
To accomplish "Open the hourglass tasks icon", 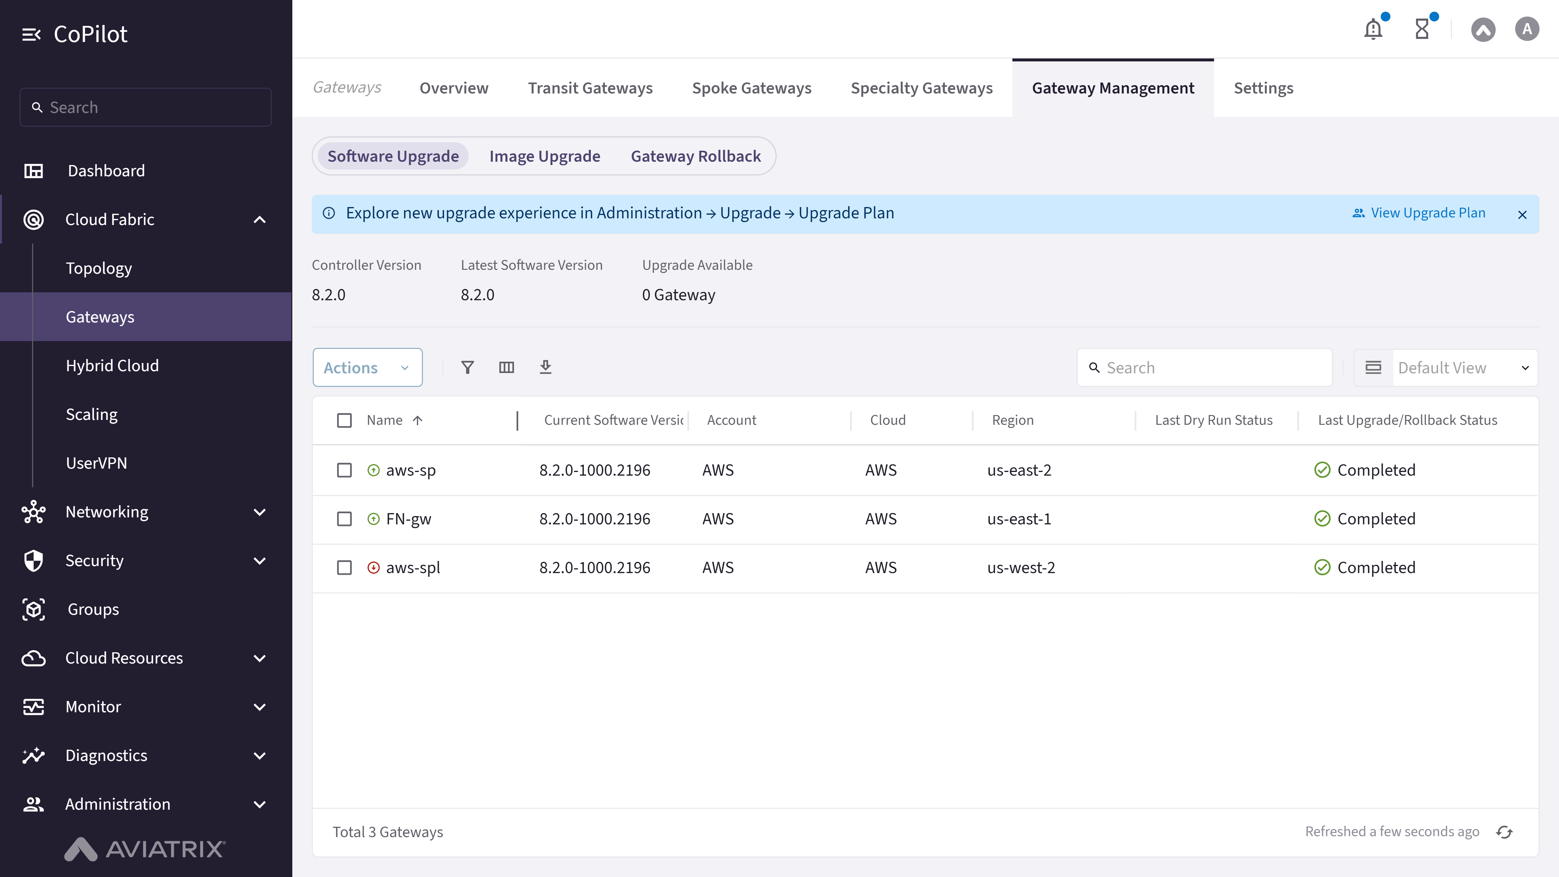I will pyautogui.click(x=1422, y=29).
